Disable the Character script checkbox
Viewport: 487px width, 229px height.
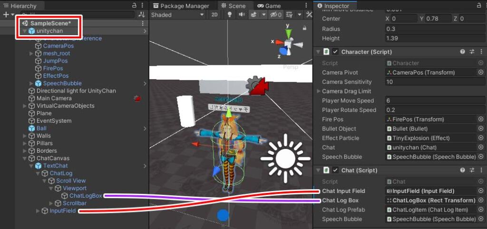click(335, 52)
